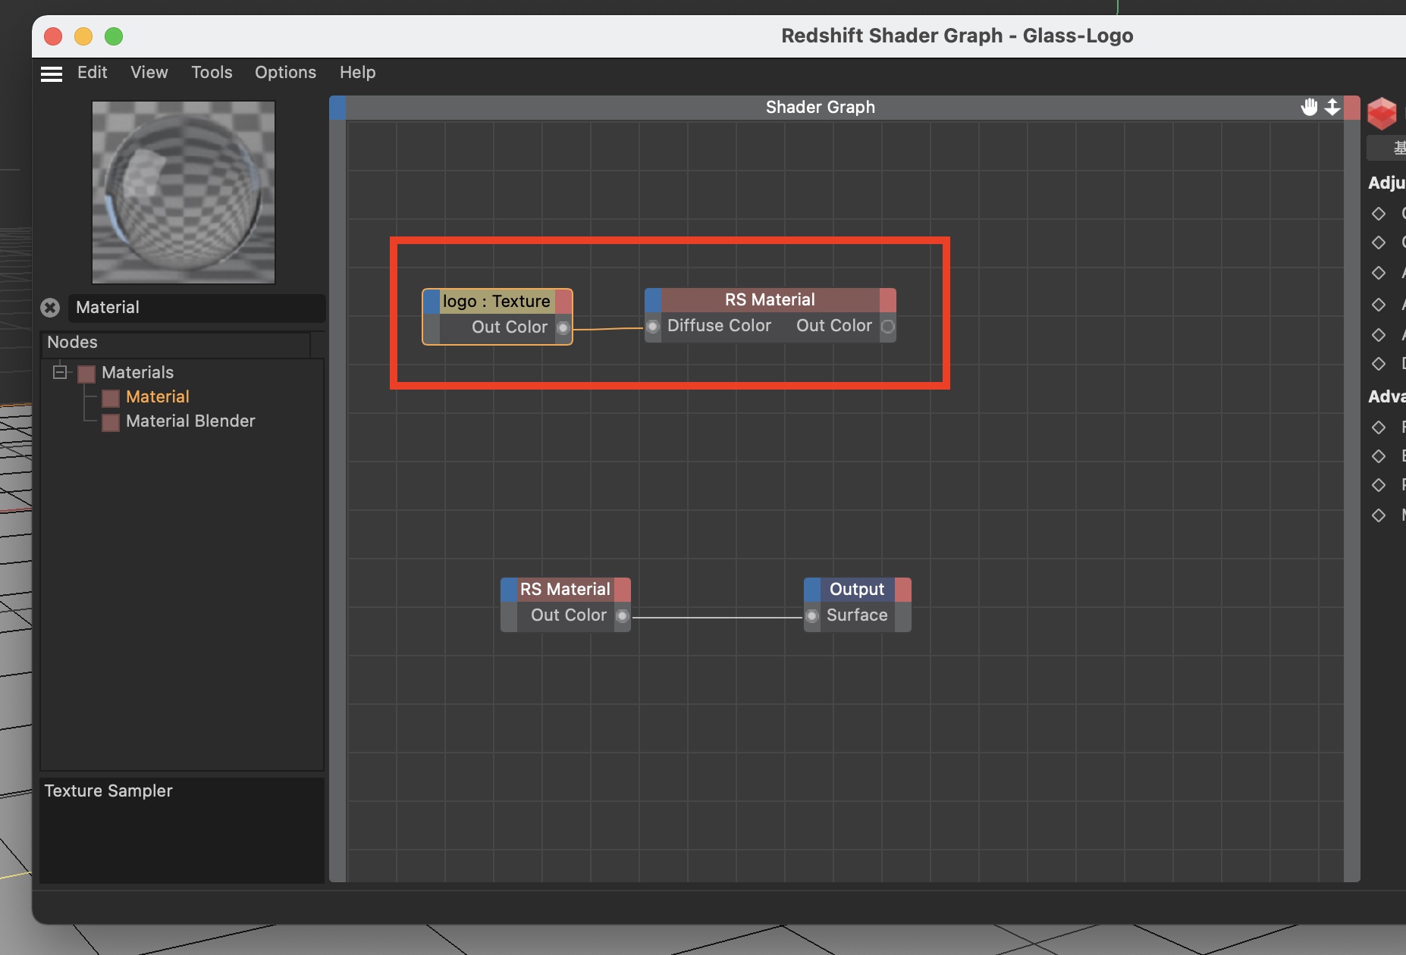The image size is (1406, 955).
Task: Select the Material item in the Nodes tree
Action: (157, 396)
